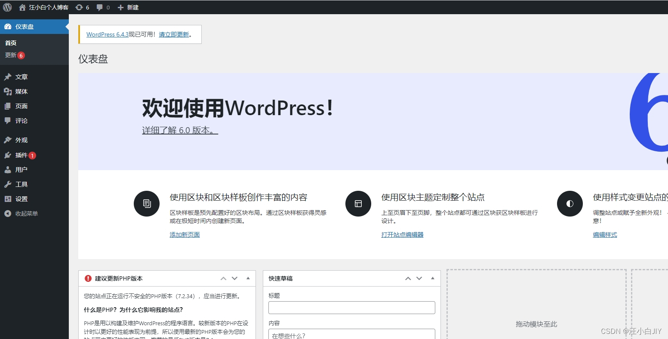This screenshot has height=339, width=668.
Task: Click the 标题 title input field
Action: [352, 308]
